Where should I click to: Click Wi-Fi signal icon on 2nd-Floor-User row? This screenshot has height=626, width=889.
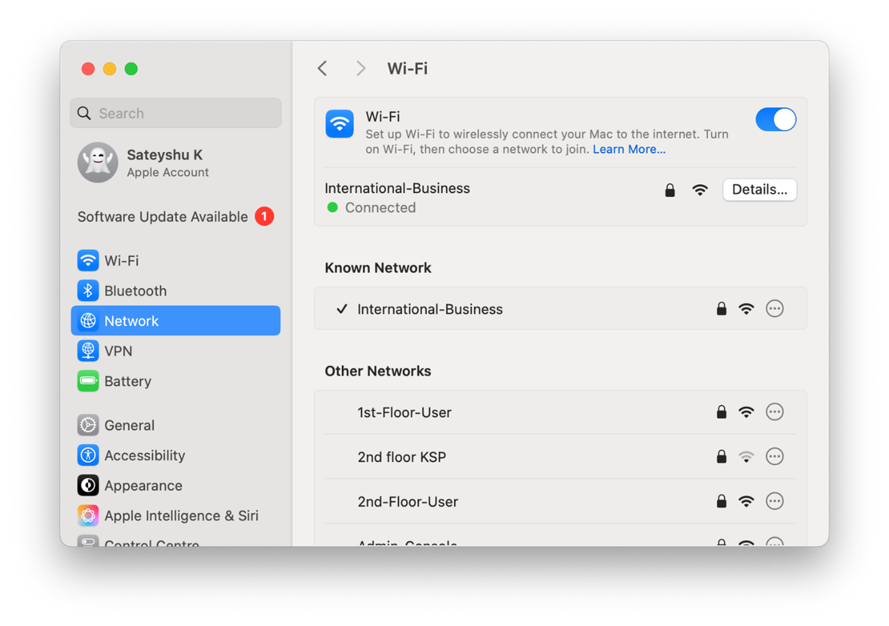pyautogui.click(x=747, y=502)
